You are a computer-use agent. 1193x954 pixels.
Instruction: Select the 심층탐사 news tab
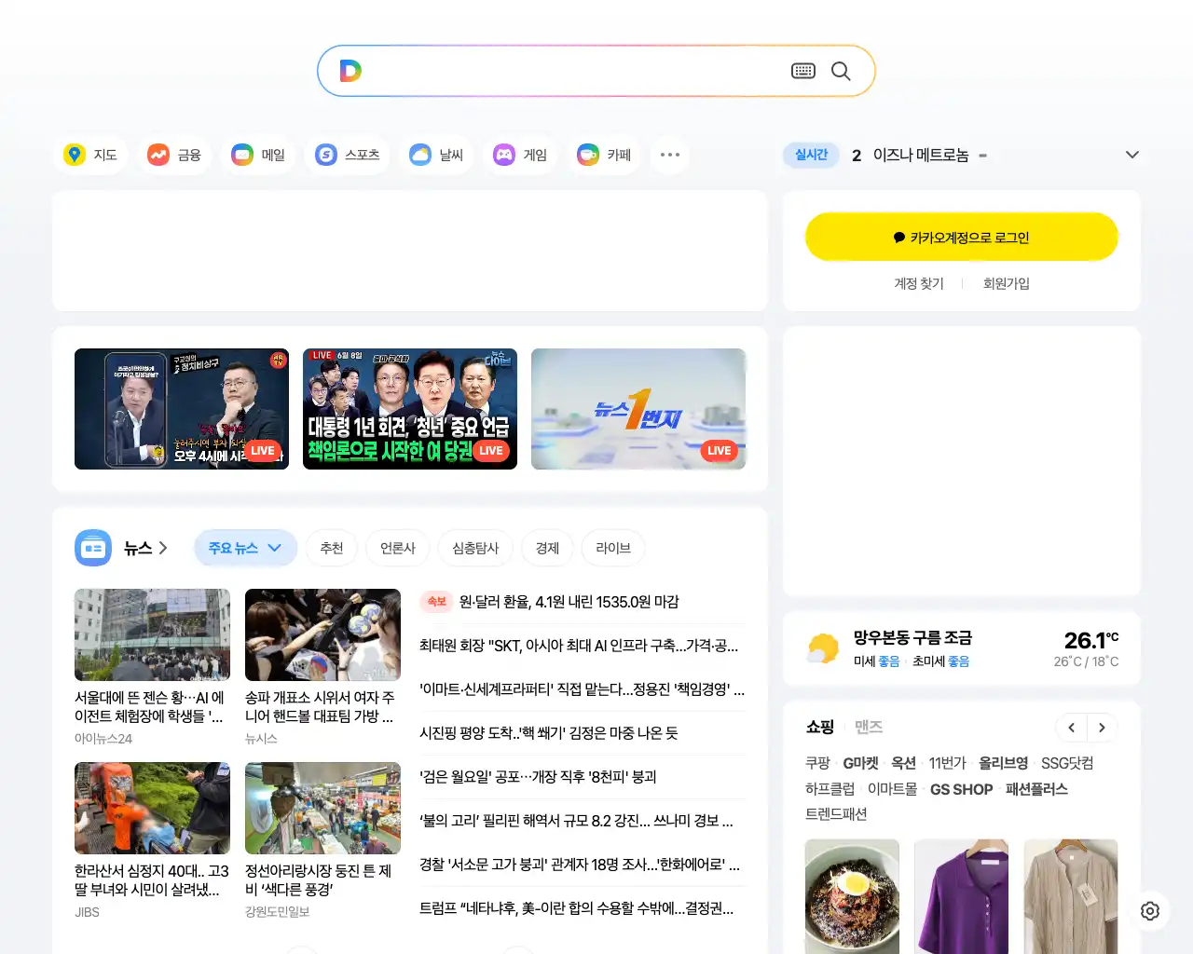tap(475, 548)
